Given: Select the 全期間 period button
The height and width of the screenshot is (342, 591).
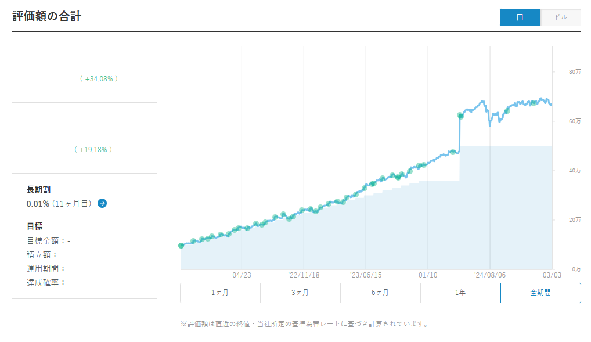Looking at the screenshot, I should point(540,293).
